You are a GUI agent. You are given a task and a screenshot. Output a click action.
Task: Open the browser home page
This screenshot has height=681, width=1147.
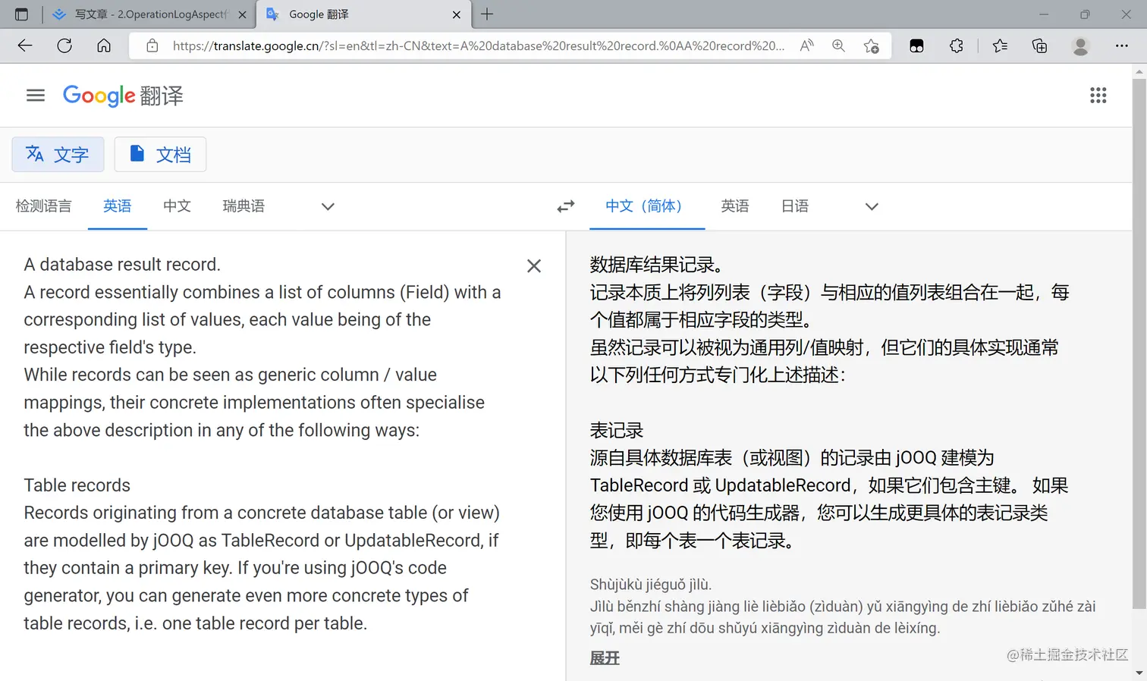(x=104, y=46)
